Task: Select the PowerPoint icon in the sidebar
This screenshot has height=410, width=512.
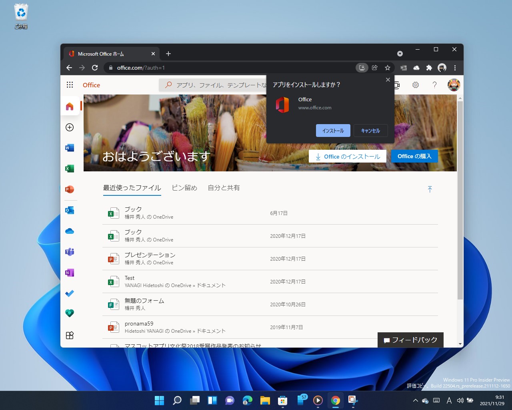Action: (x=70, y=189)
